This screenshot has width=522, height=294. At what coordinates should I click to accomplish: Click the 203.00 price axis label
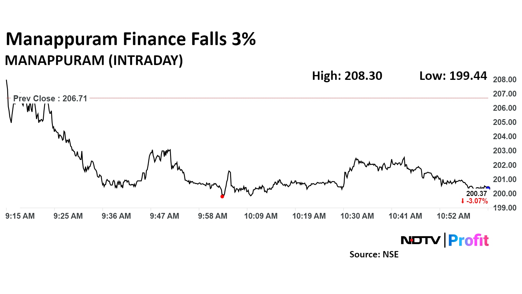tap(504, 151)
